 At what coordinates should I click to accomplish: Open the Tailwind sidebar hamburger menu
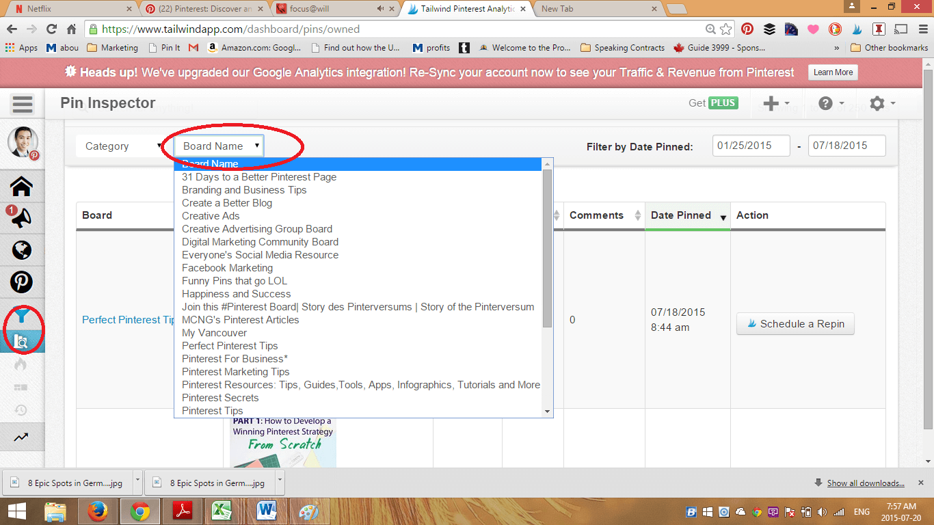23,105
